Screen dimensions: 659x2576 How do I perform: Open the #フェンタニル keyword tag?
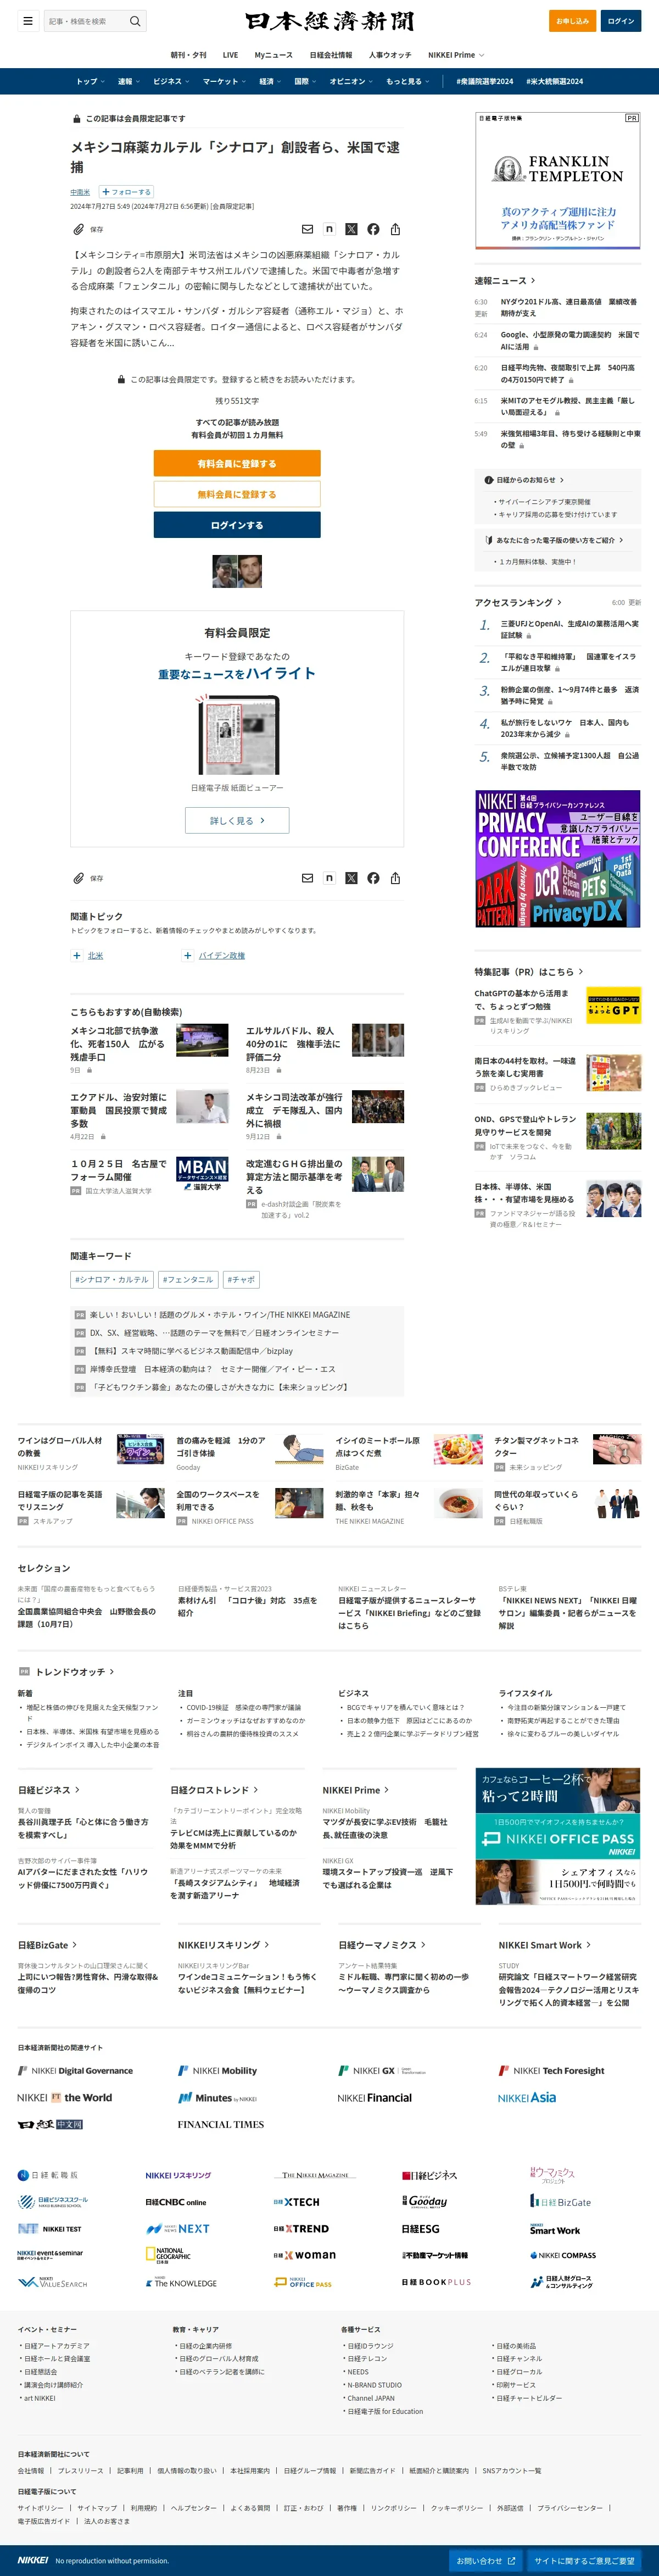[x=188, y=1279]
